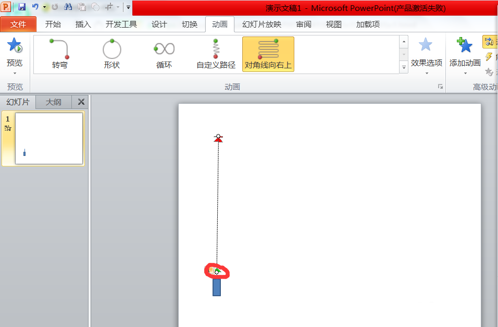
Task: Click 添加动画 to add an animation
Action: tap(464, 54)
